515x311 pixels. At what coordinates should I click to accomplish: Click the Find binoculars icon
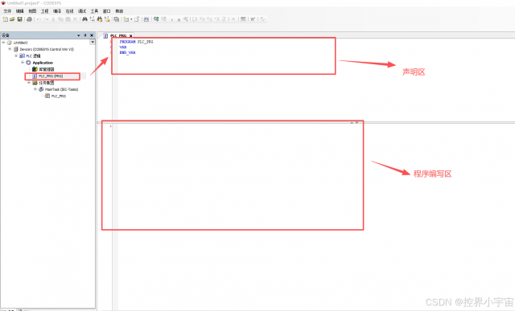(x=84, y=19)
